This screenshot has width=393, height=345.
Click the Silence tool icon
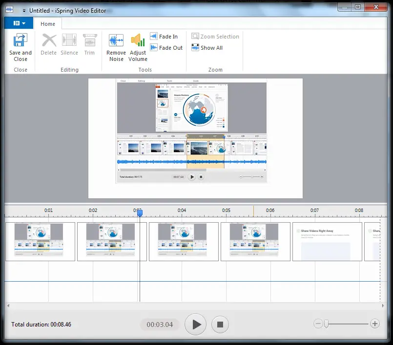69,41
